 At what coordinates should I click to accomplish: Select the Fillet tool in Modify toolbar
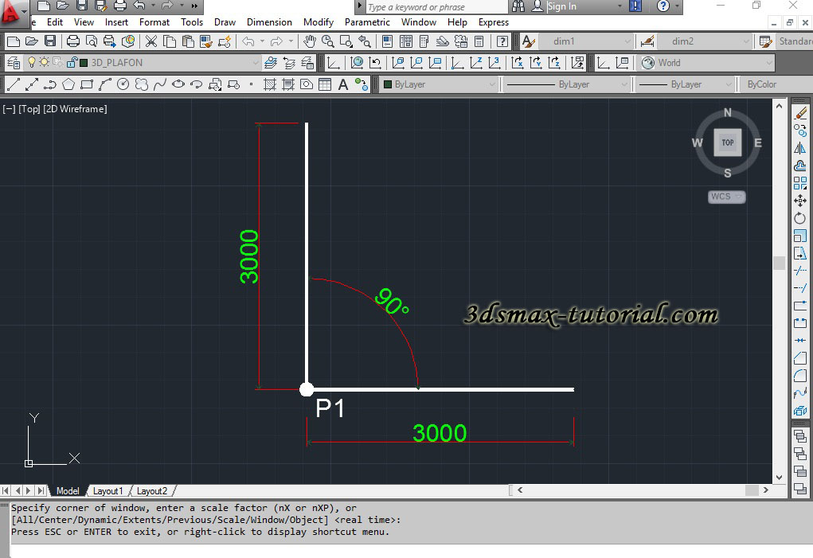pyautogui.click(x=800, y=375)
